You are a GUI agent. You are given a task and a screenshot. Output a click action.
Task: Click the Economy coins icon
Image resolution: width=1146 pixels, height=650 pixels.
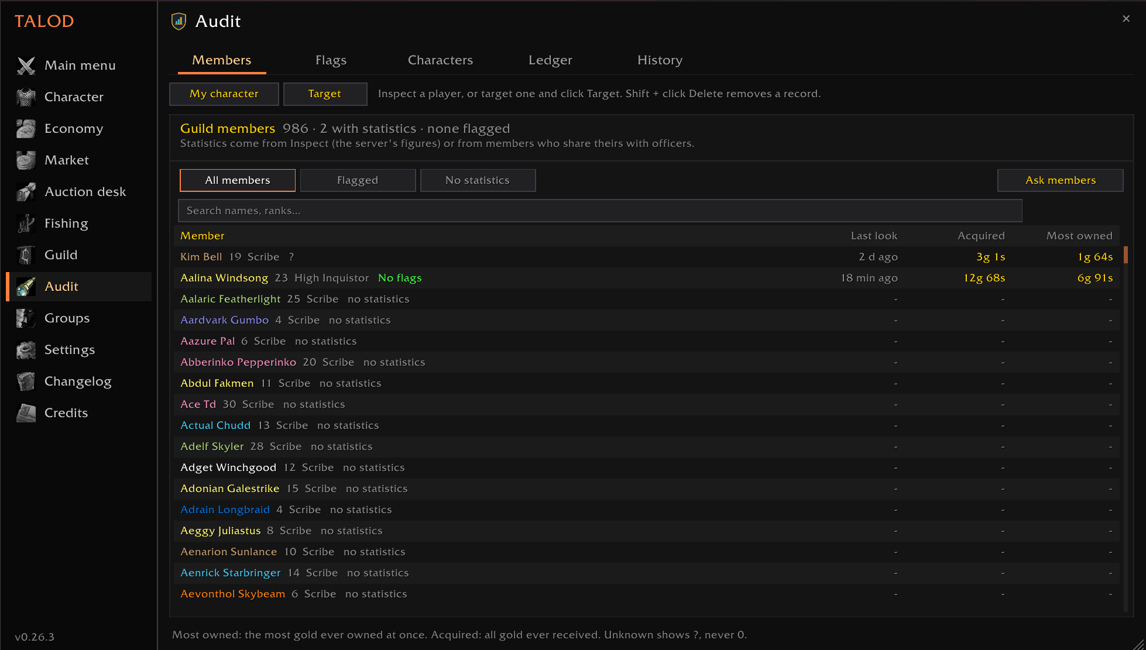click(26, 129)
